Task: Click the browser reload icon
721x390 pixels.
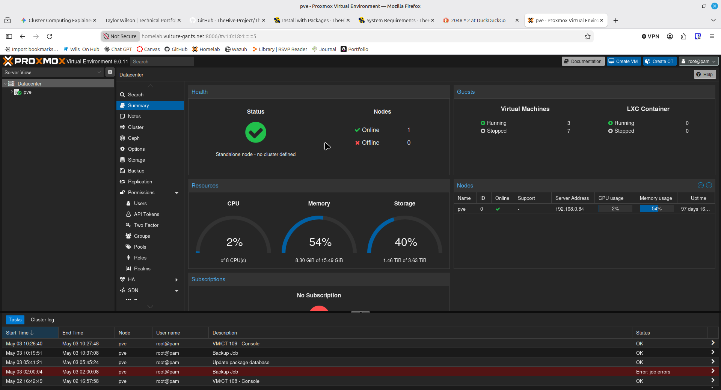Action: (50, 36)
